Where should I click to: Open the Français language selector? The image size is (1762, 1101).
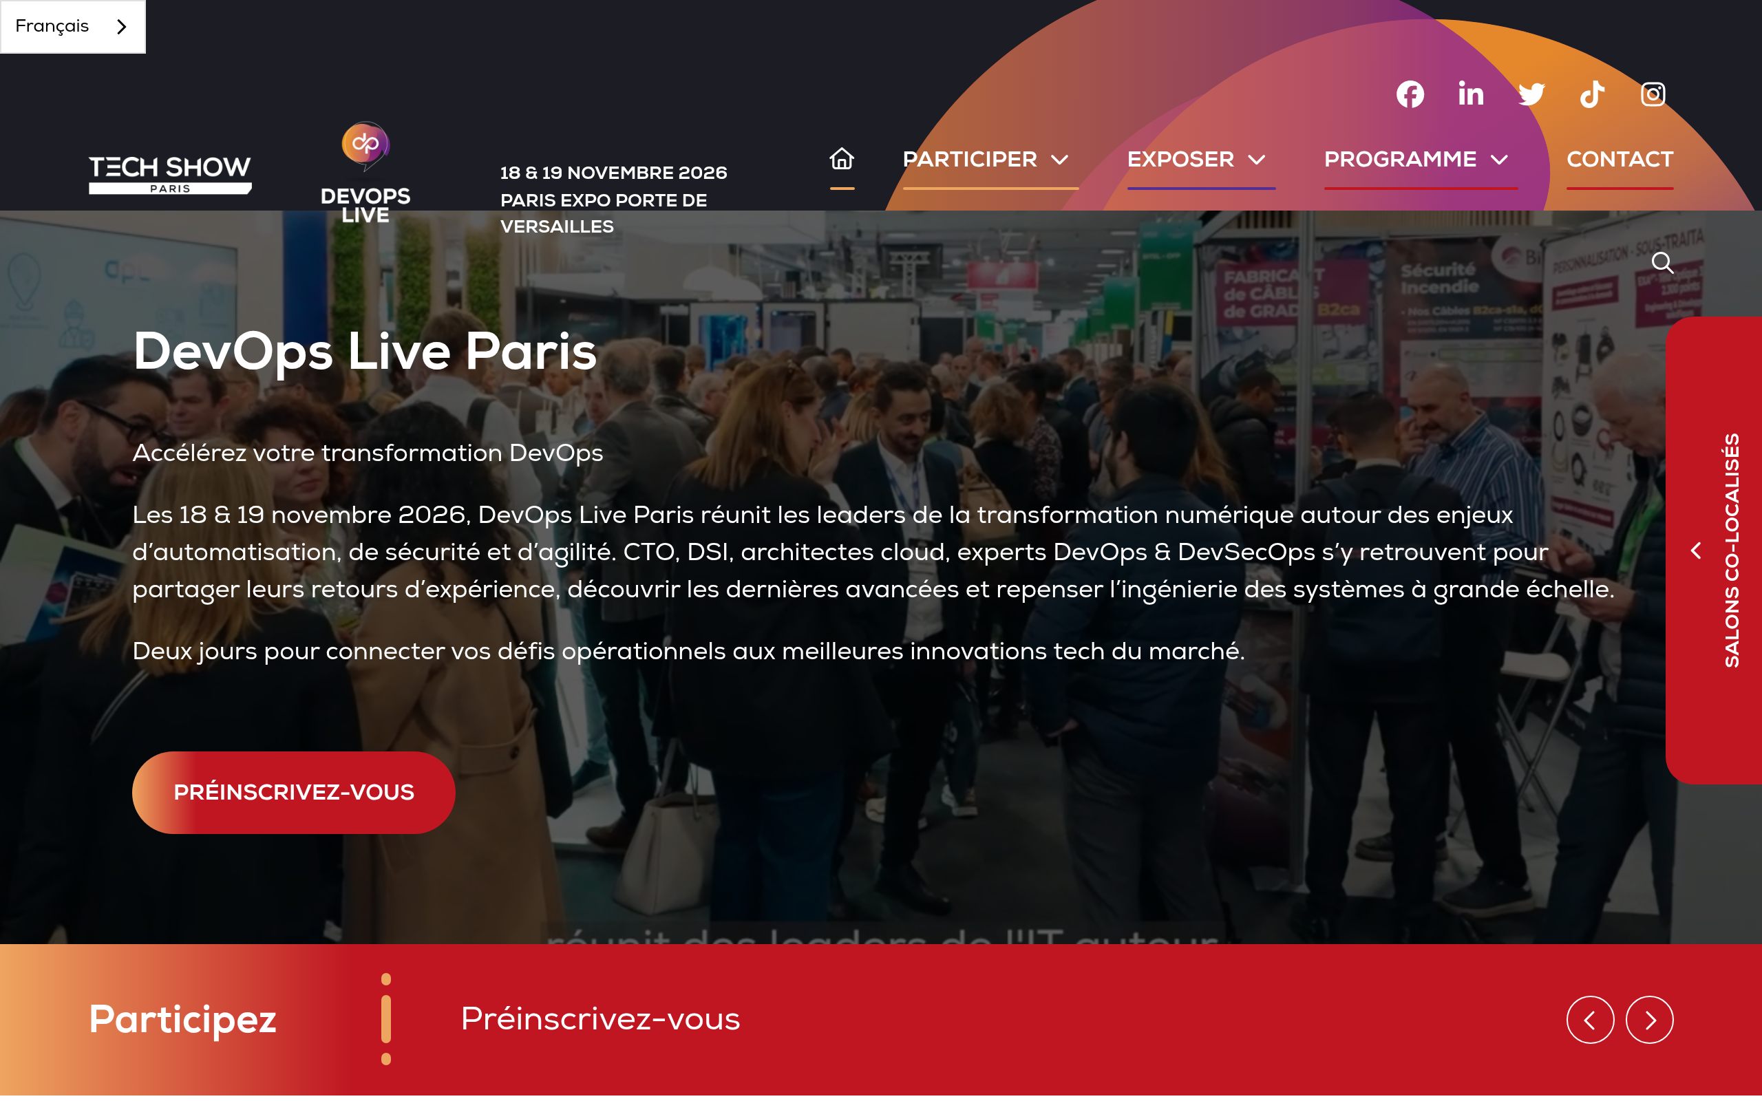click(x=73, y=26)
